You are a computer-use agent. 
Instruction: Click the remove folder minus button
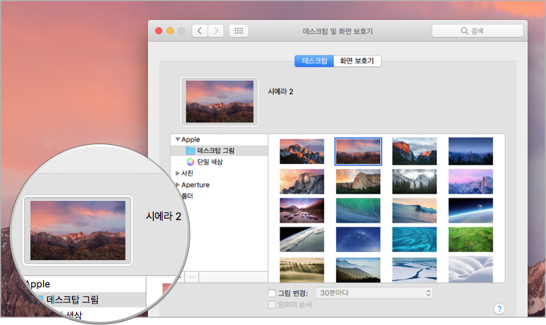(x=191, y=277)
